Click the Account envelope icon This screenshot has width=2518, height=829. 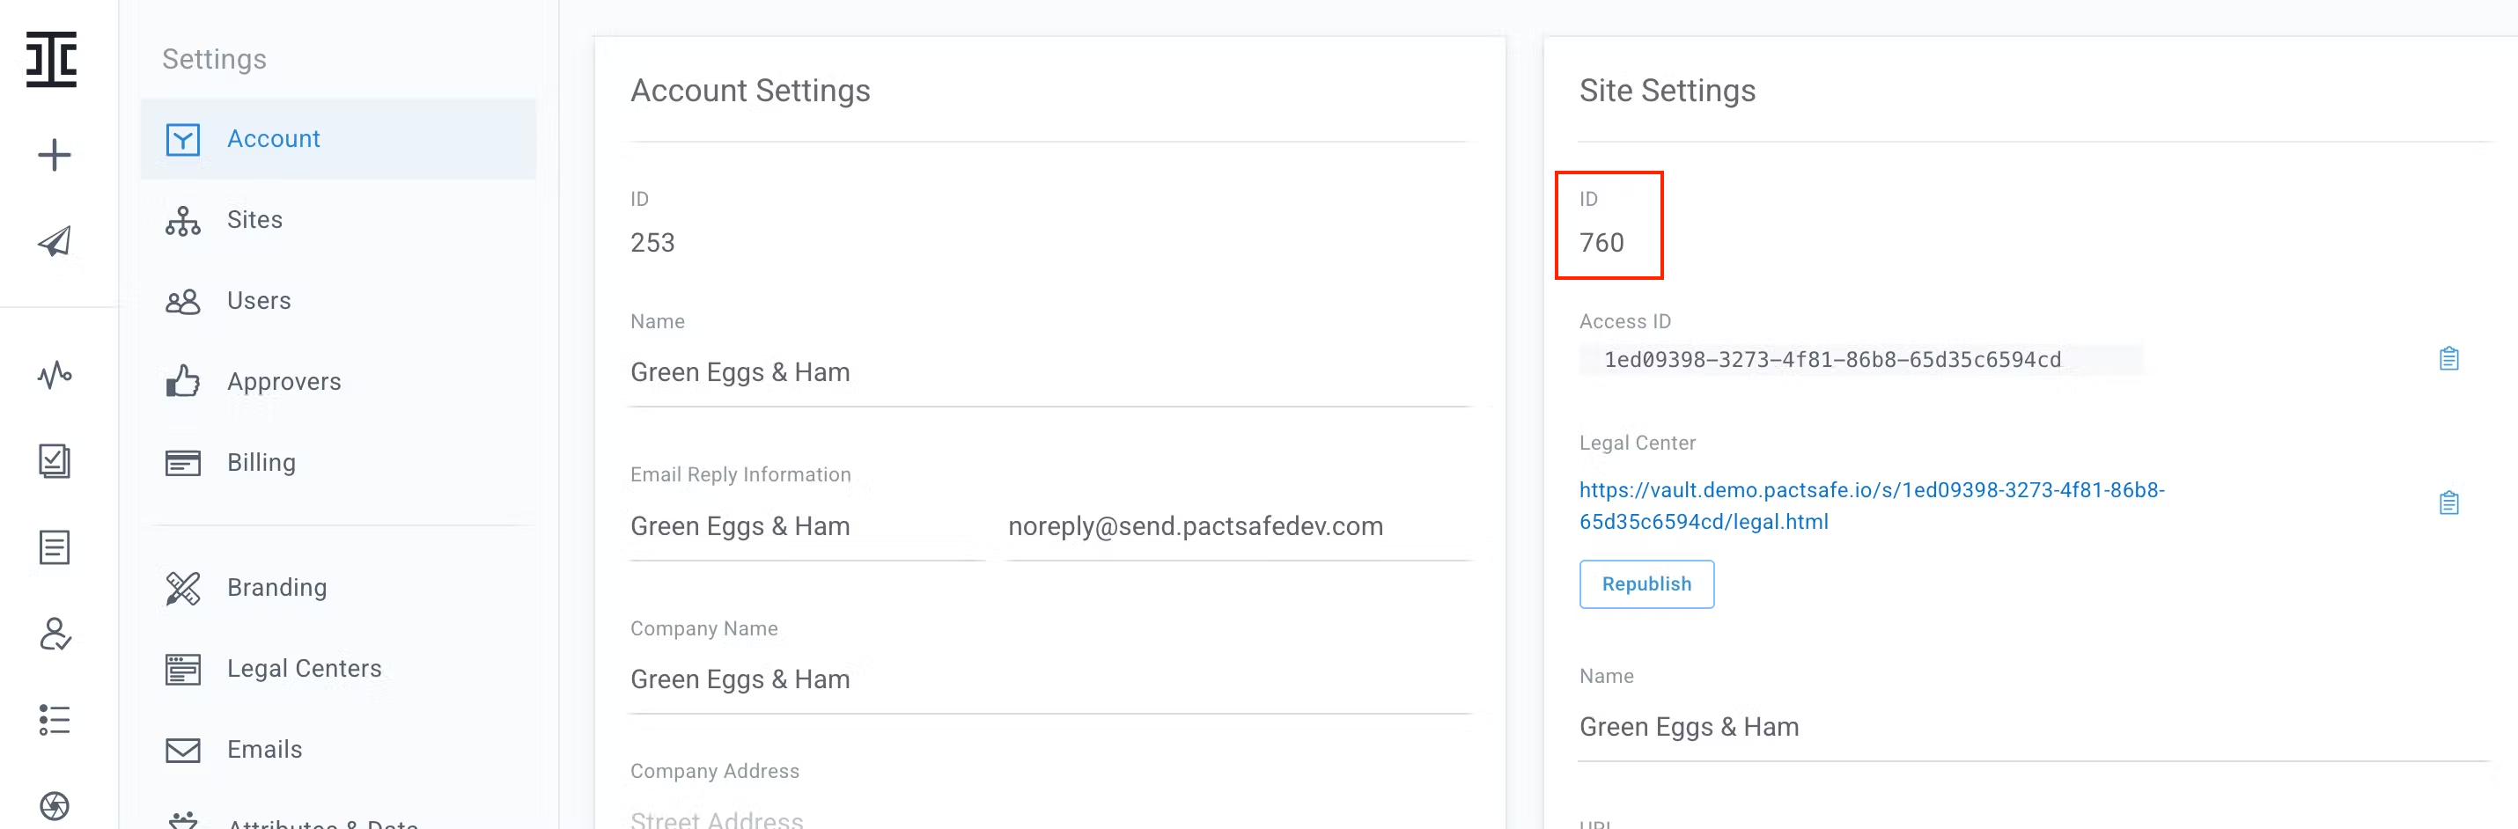(x=183, y=140)
